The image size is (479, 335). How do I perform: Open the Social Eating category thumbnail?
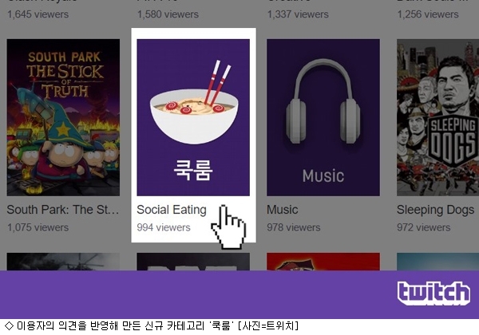pyautogui.click(x=193, y=117)
